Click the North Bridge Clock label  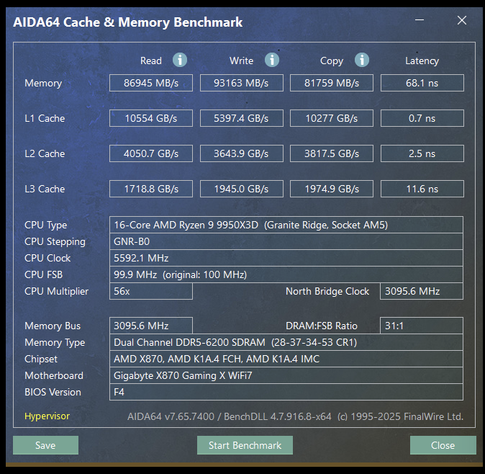[x=327, y=291]
